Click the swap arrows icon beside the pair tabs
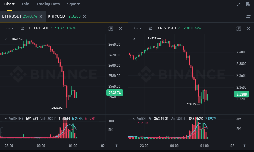 pos(248,16)
